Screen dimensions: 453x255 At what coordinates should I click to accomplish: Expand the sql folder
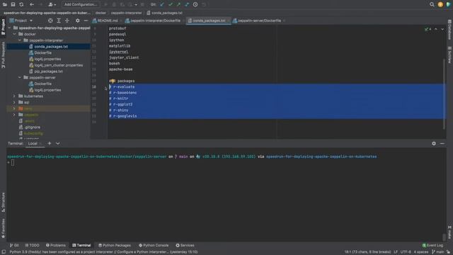(14, 102)
